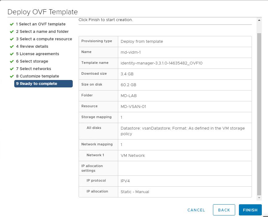Click the 'Deploy OVF Template' dialog title
The height and width of the screenshot is (217, 268).
click(43, 12)
